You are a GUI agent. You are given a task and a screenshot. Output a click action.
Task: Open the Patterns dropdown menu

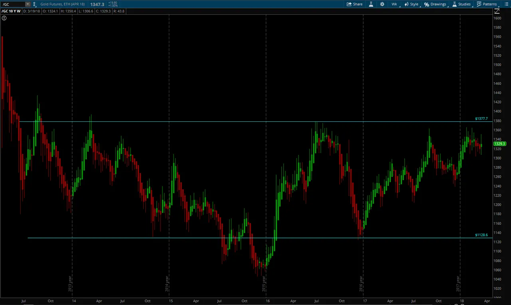487,4
